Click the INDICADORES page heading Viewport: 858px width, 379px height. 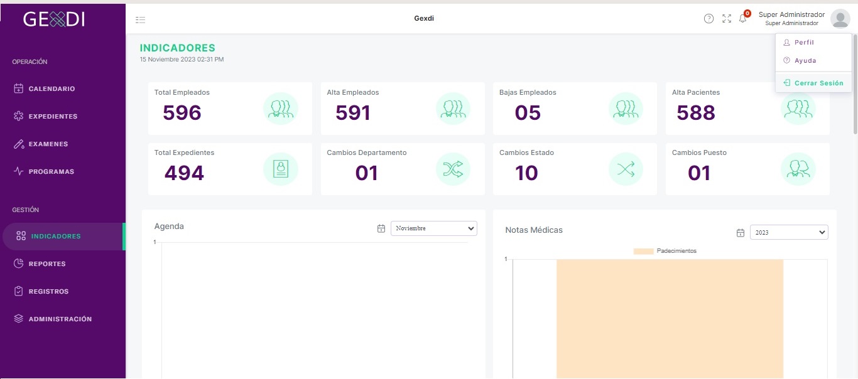178,48
